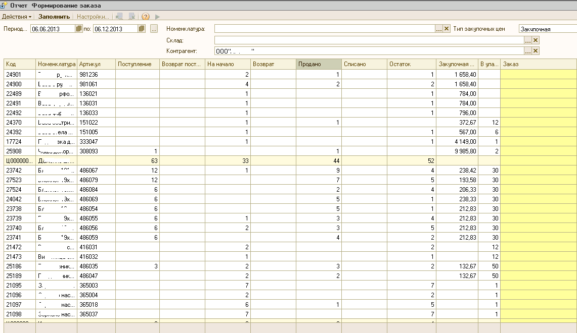
Task: Clear the Склад field with X
Action: (536, 40)
